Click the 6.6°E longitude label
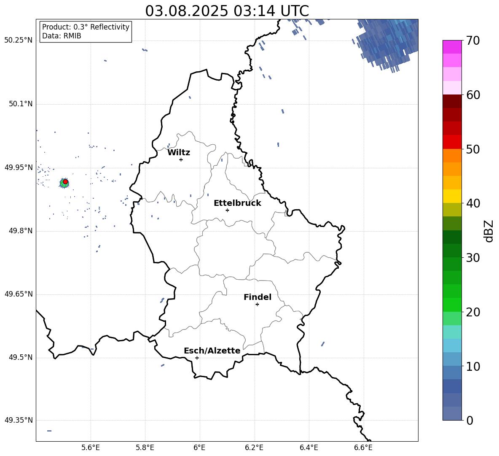This screenshot has width=499, height=456. pyautogui.click(x=363, y=448)
